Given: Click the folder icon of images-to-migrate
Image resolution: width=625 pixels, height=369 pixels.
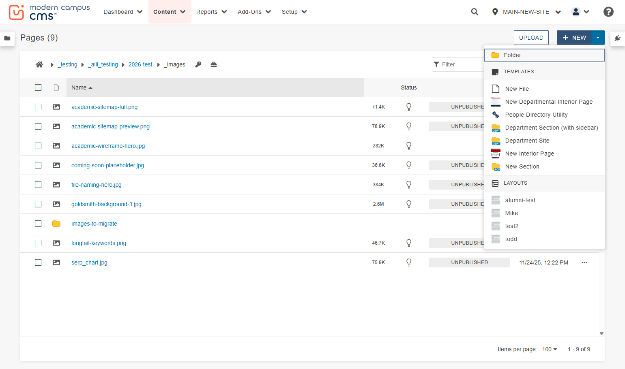Looking at the screenshot, I should [56, 224].
